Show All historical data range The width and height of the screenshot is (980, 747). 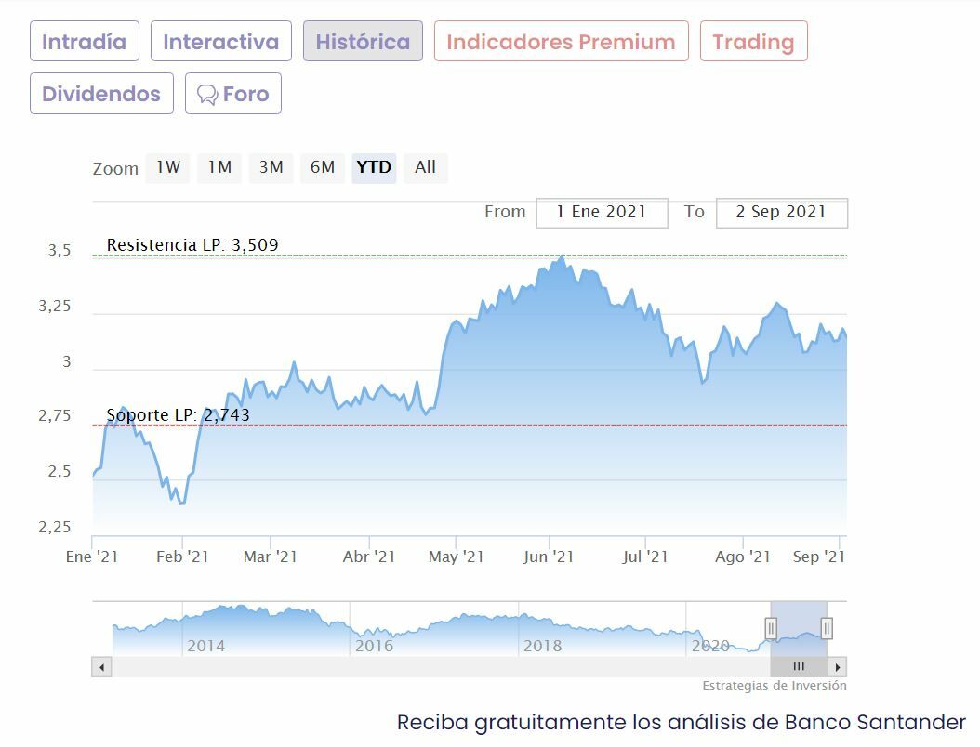(425, 167)
